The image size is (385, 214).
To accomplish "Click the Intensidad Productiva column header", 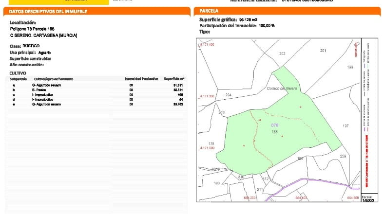I will tap(141, 79).
